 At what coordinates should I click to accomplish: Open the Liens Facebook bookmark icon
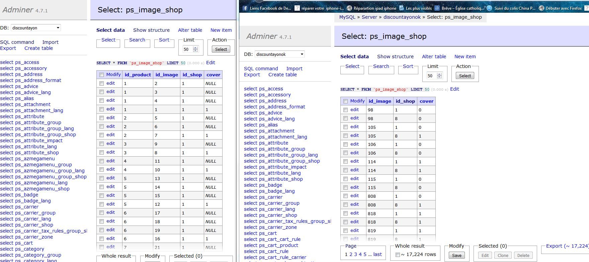click(x=245, y=8)
